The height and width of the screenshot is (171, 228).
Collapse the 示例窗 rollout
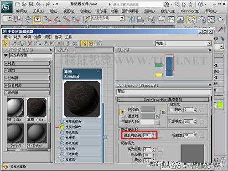(27, 93)
